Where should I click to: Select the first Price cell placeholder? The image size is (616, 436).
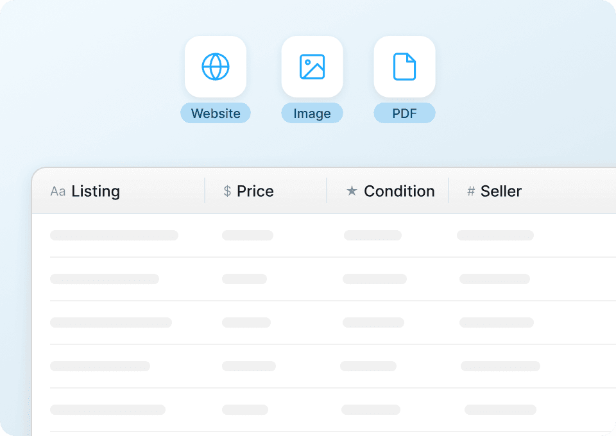point(248,235)
